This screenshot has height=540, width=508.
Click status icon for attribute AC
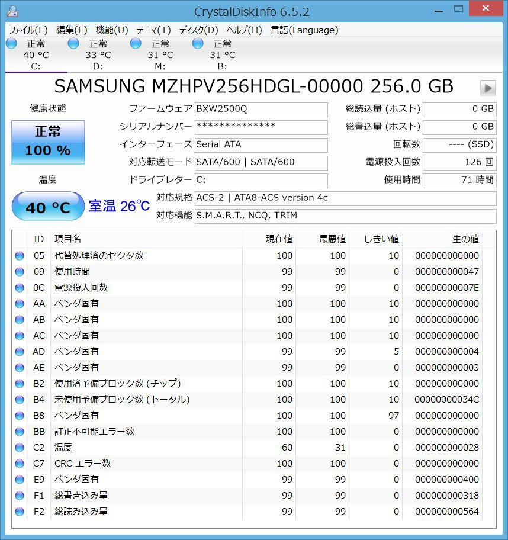20,336
